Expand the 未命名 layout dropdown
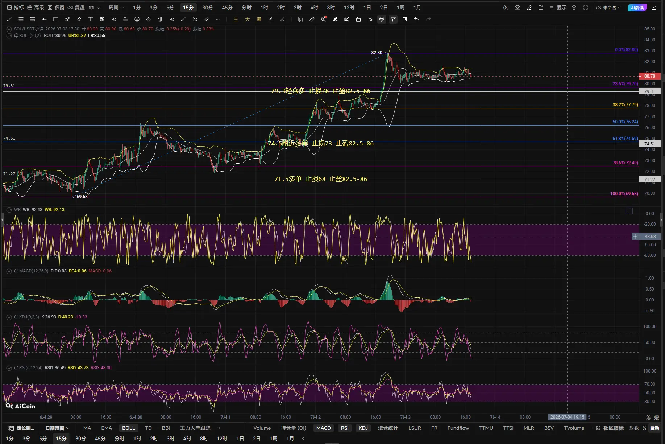This screenshot has width=665, height=444. pos(608,8)
